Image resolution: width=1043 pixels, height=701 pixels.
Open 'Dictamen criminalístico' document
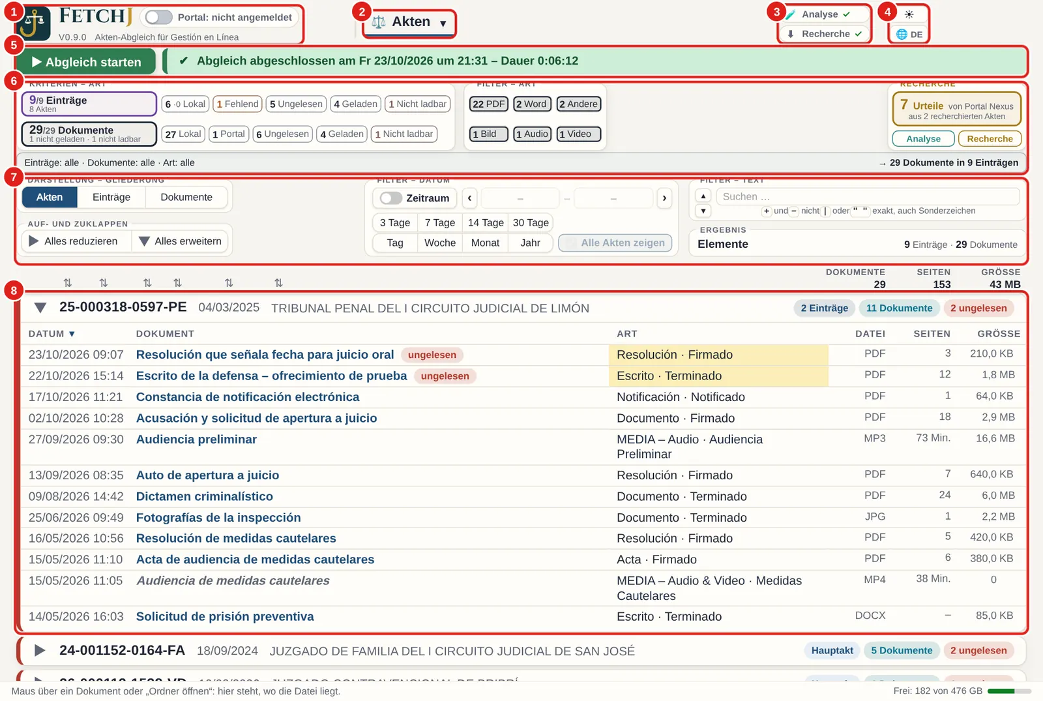point(205,496)
